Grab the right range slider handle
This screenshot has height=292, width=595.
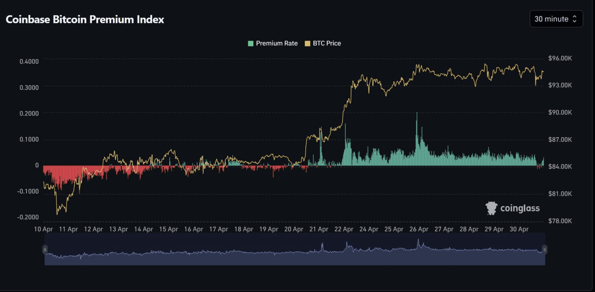[x=544, y=250]
